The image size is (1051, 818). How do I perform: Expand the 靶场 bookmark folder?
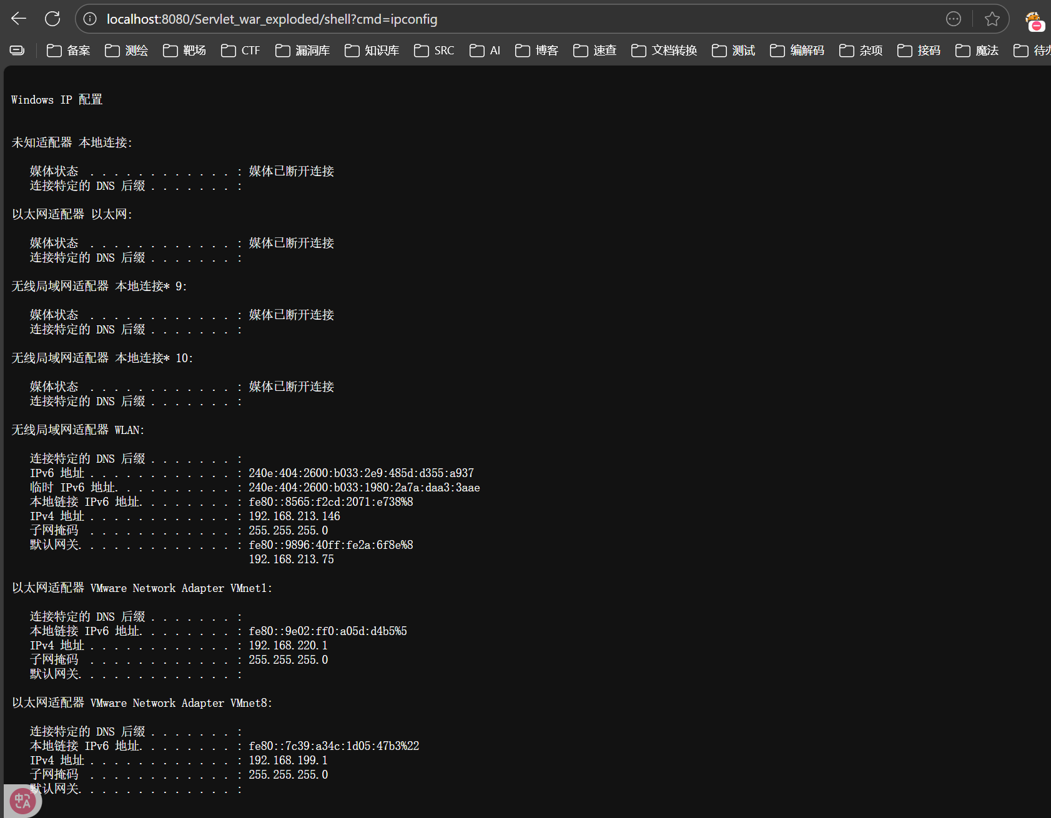[x=185, y=51]
